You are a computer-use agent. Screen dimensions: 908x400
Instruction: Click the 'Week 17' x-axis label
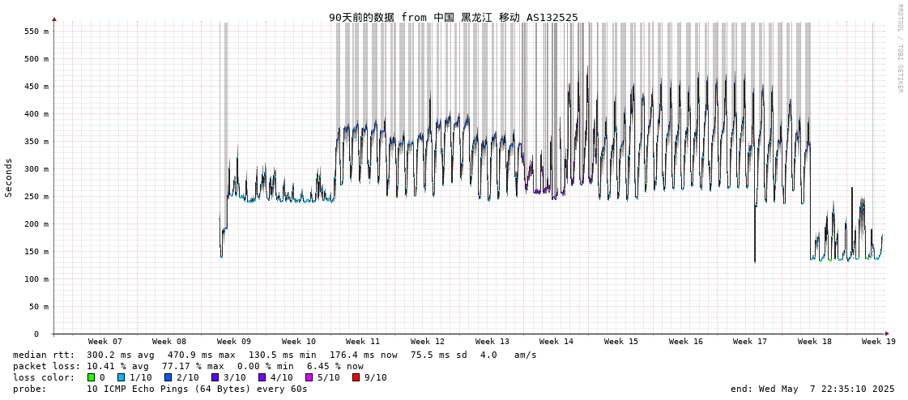click(x=750, y=342)
